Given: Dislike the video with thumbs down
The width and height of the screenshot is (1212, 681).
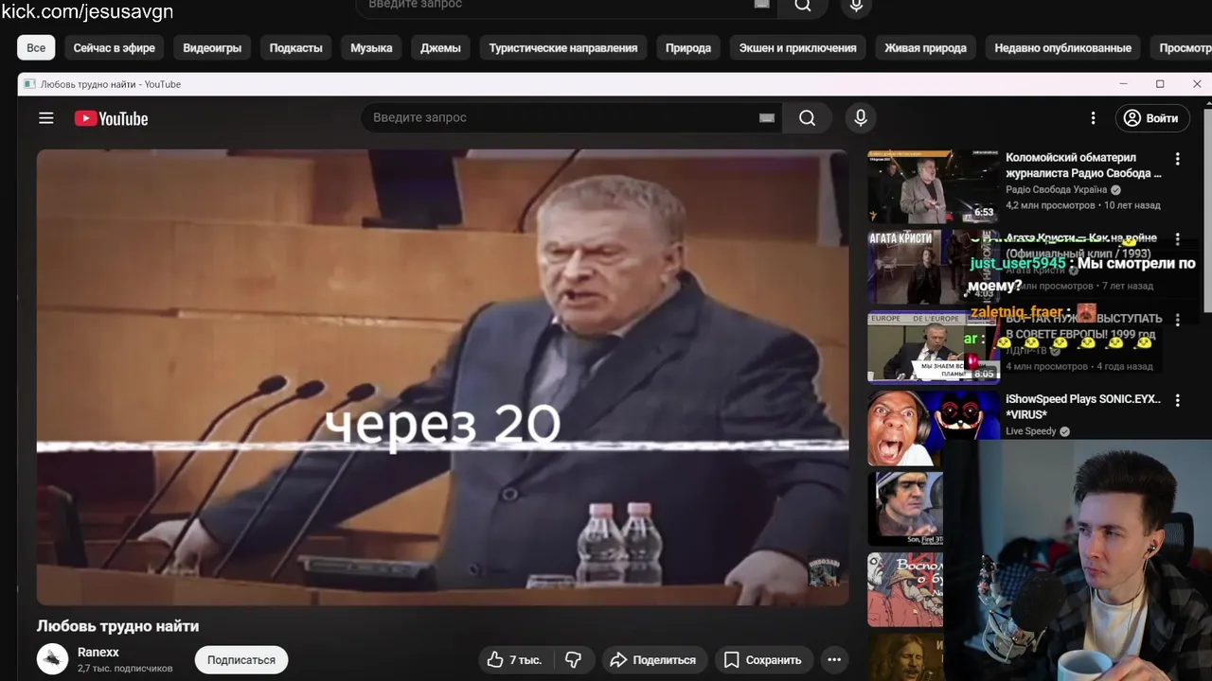Looking at the screenshot, I should pos(573,660).
